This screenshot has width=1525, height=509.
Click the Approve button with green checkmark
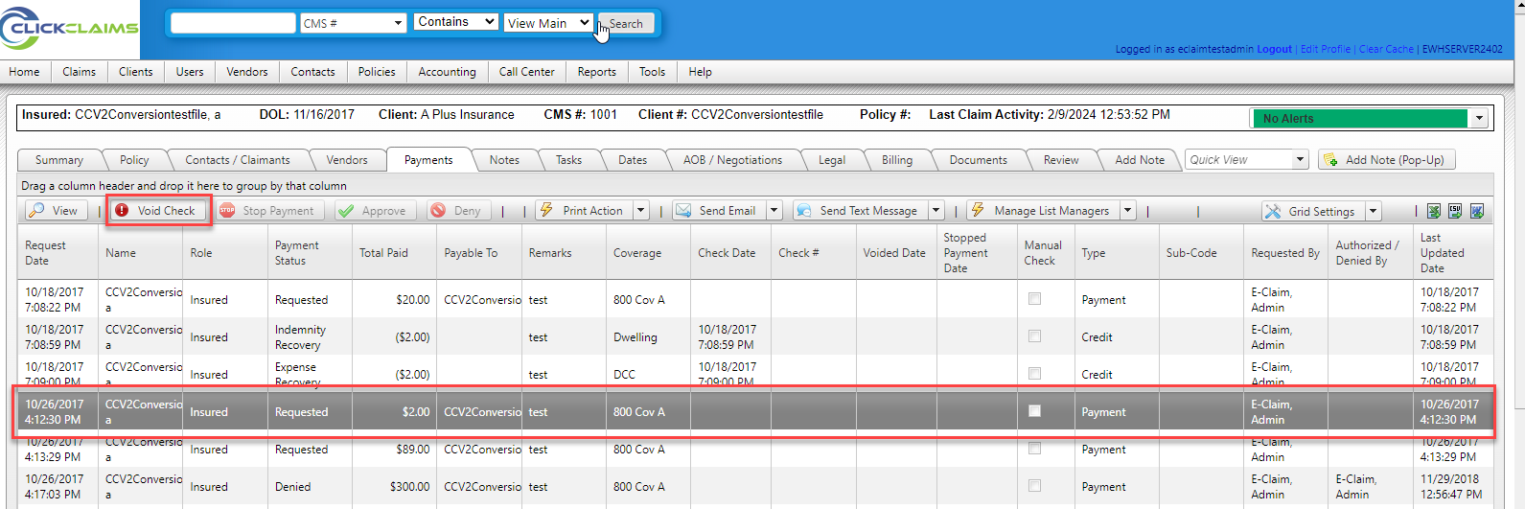[x=375, y=211]
